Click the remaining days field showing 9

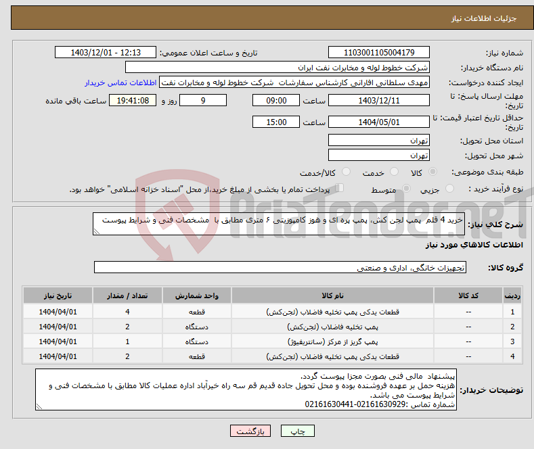point(203,100)
